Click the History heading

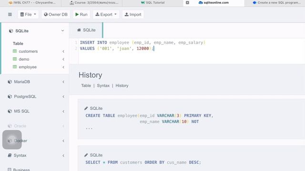tap(90, 75)
